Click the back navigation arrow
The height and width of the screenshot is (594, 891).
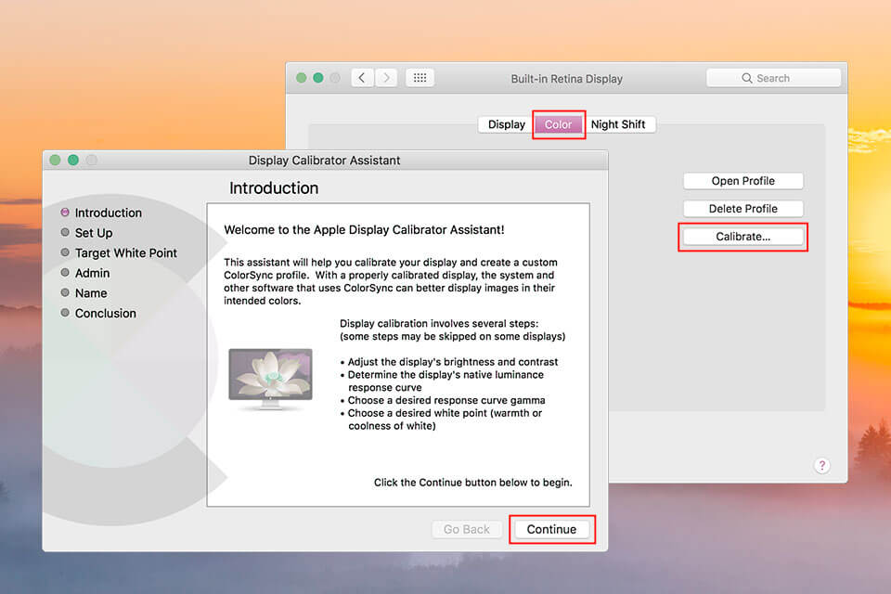tap(362, 77)
